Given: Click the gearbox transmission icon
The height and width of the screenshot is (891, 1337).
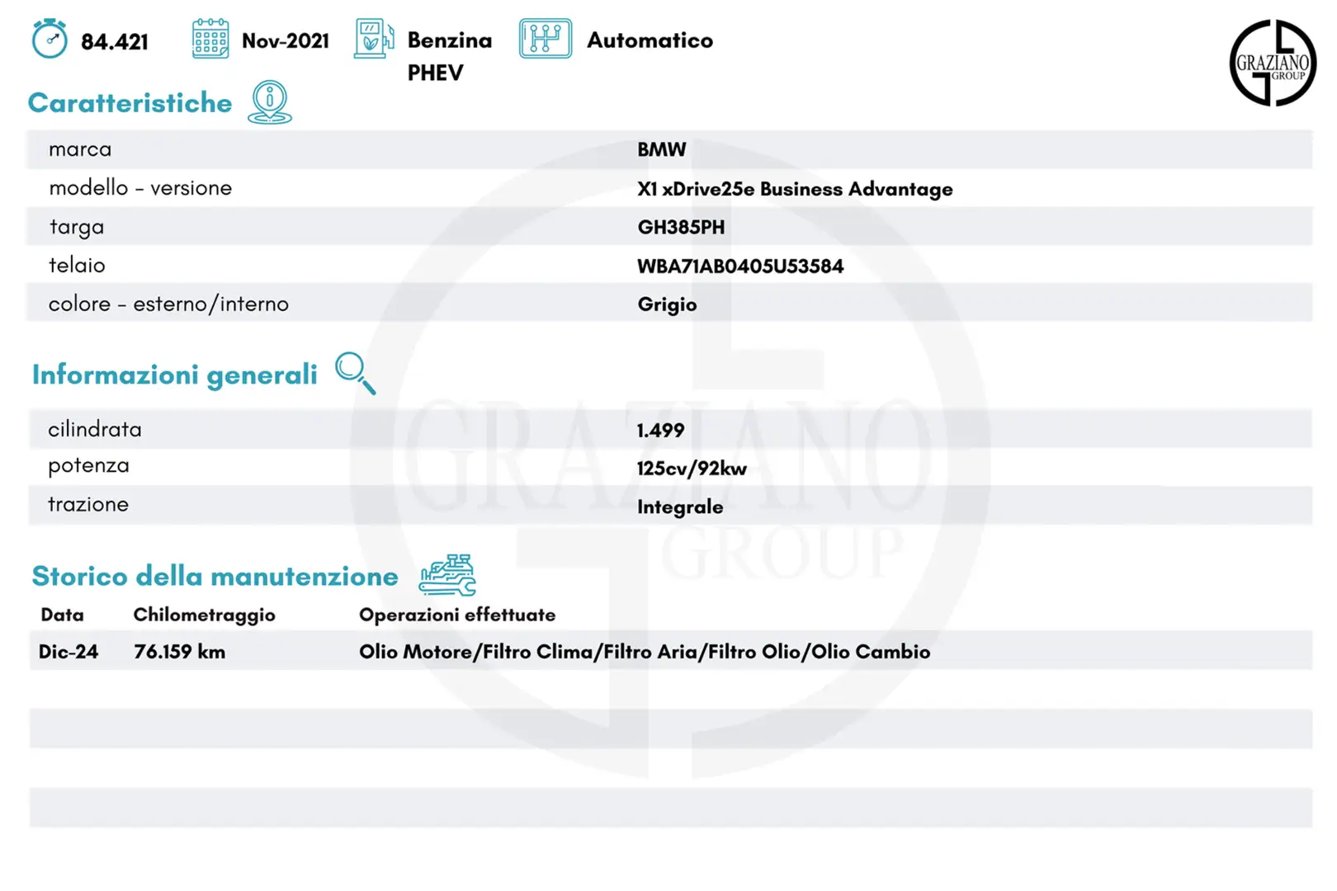Looking at the screenshot, I should click(x=545, y=39).
